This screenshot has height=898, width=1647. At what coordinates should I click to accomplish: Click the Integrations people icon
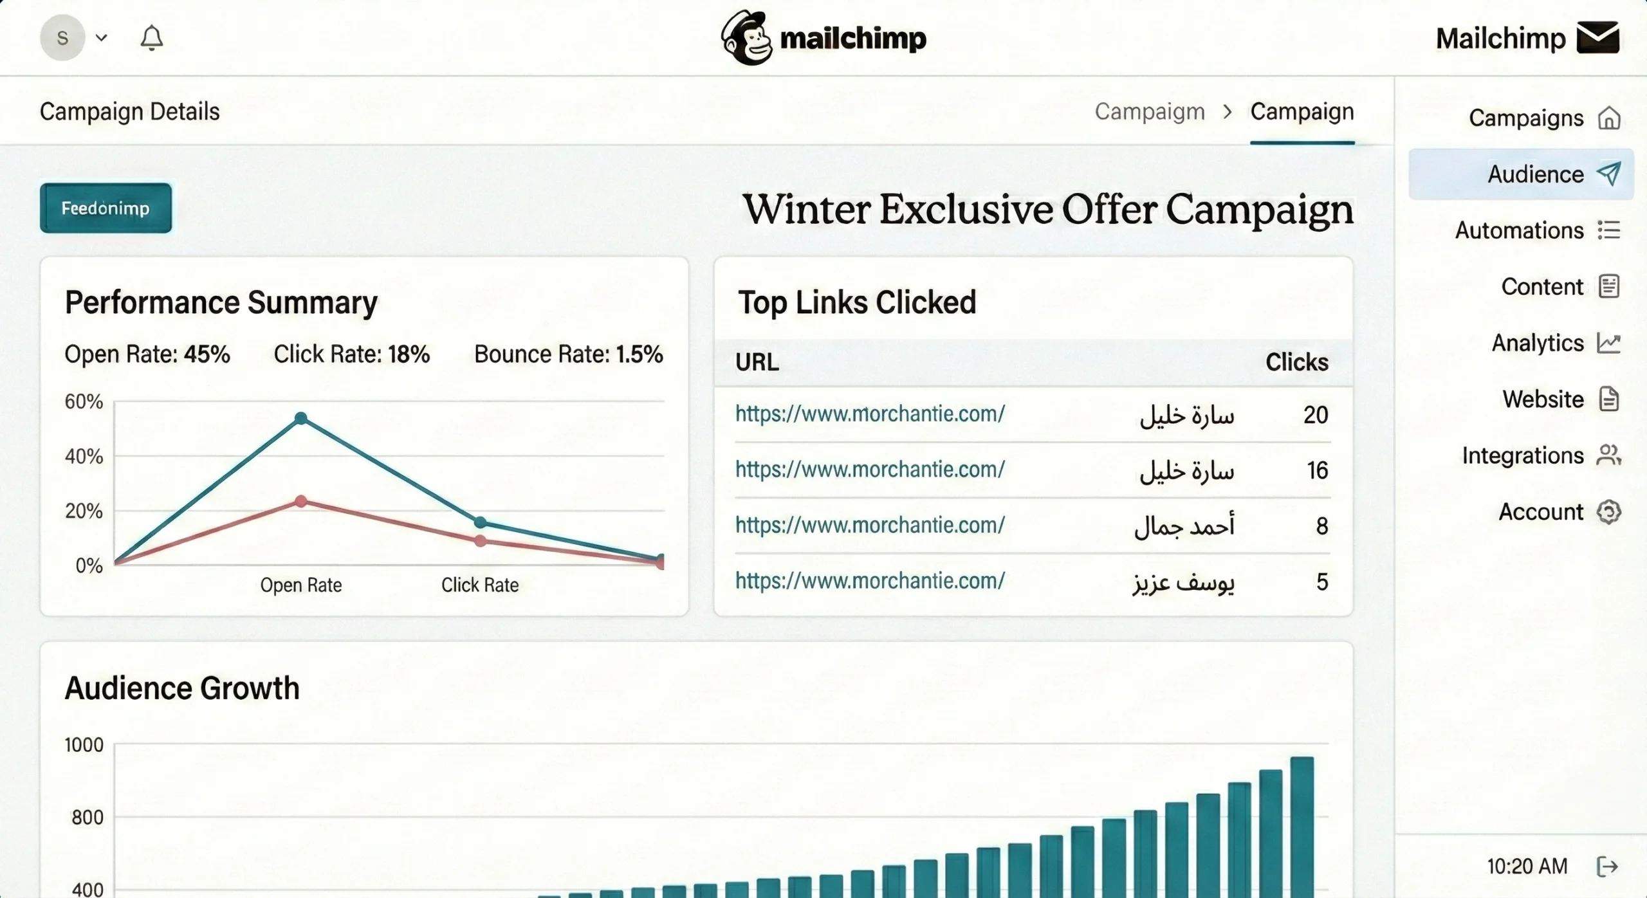pos(1608,455)
